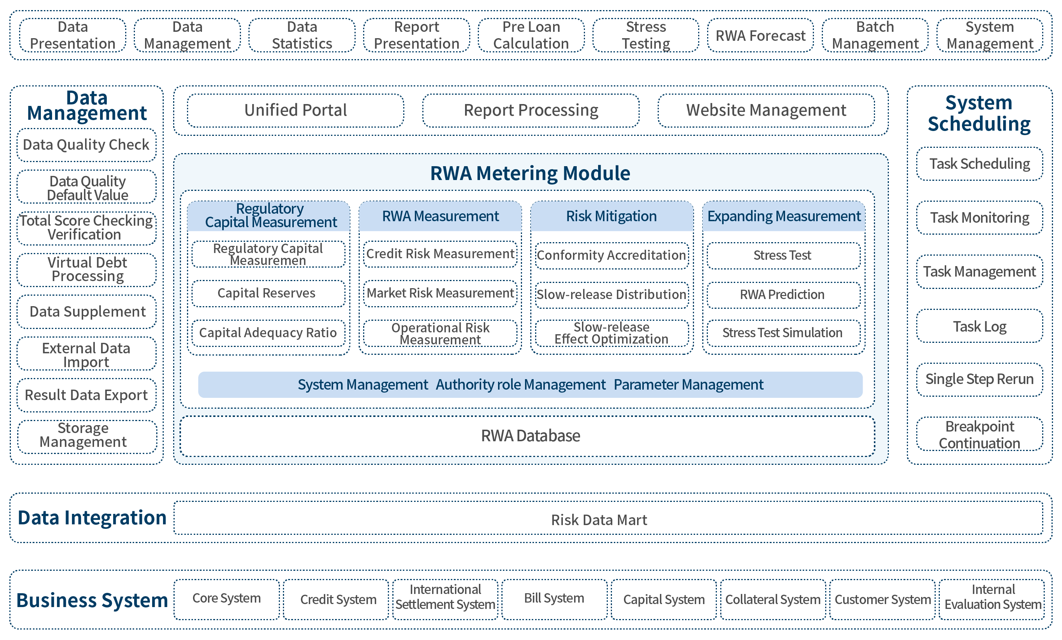Click Breakpoint Continuation item
Viewport: 1062px width, 640px height.
point(980,434)
